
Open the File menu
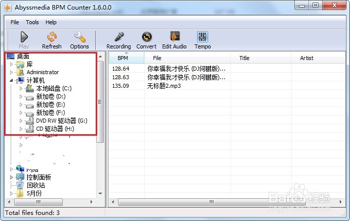[x=15, y=22]
